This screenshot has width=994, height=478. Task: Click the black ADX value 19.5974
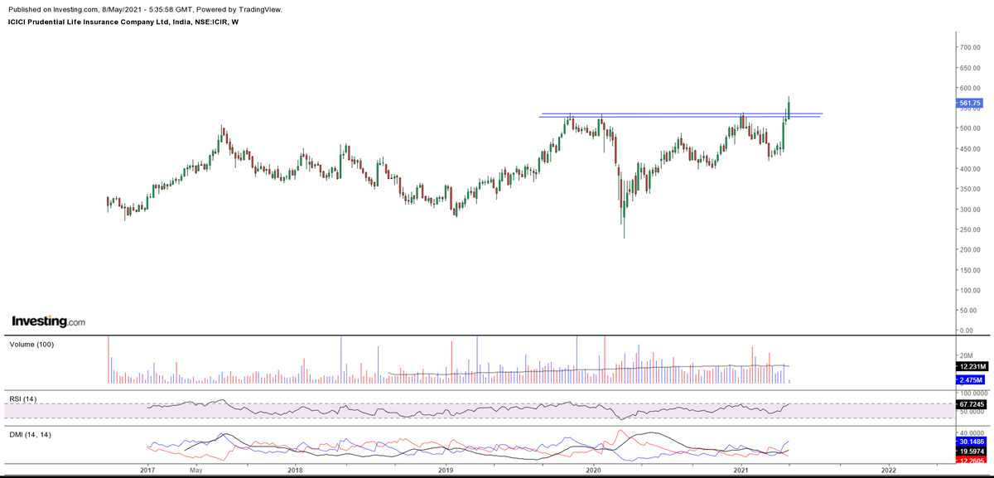click(x=970, y=451)
